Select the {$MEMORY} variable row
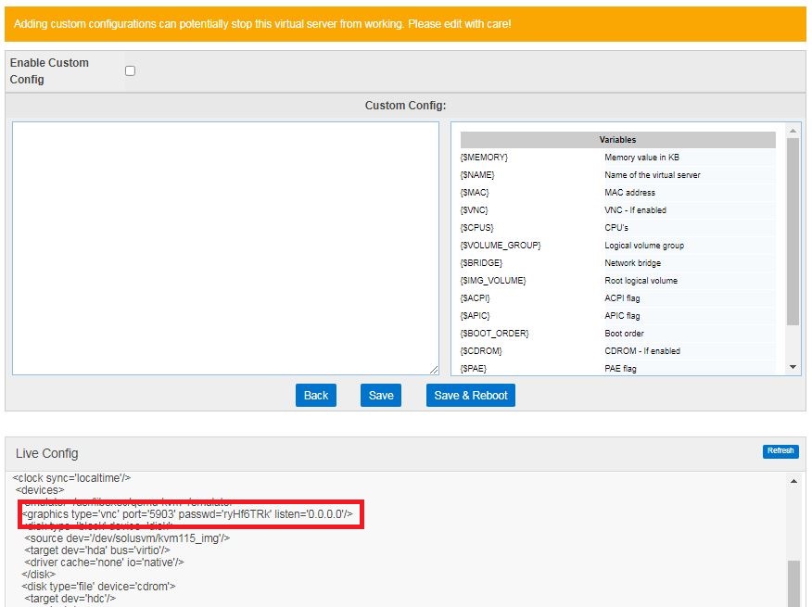Screen dimensions: 812x607 [485, 158]
